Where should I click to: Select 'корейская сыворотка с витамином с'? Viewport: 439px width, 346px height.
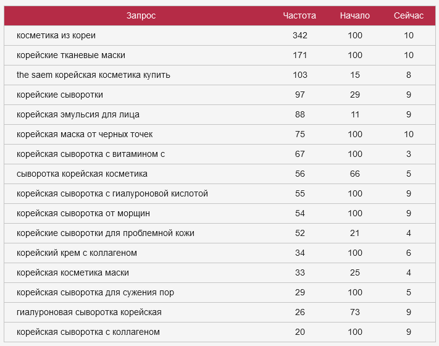[x=91, y=154]
